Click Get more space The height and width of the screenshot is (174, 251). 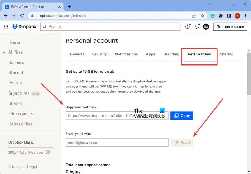click(x=230, y=27)
